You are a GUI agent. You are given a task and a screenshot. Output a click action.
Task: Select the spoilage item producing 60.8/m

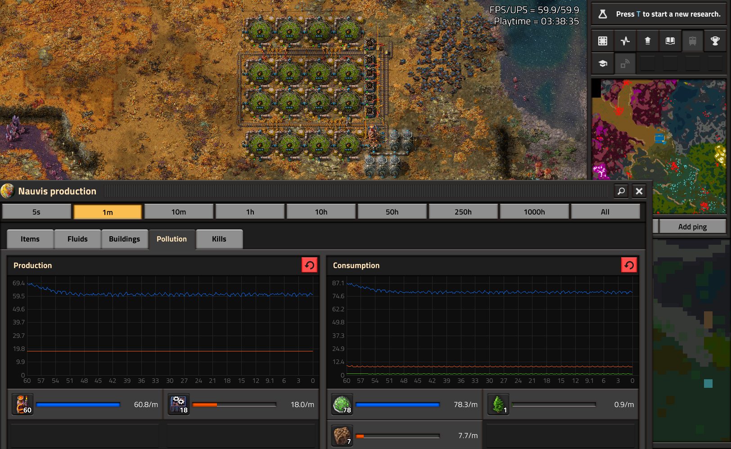coord(23,404)
